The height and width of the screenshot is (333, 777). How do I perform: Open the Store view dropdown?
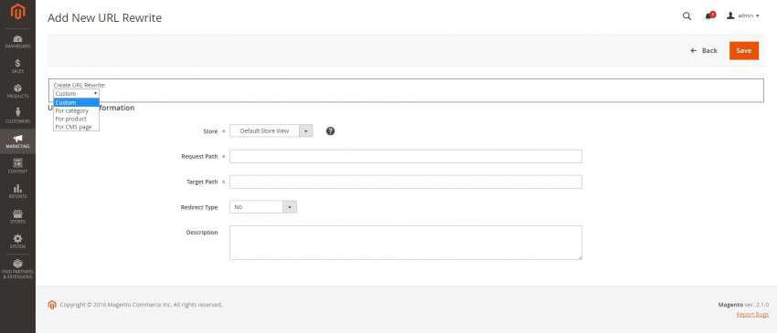point(271,131)
